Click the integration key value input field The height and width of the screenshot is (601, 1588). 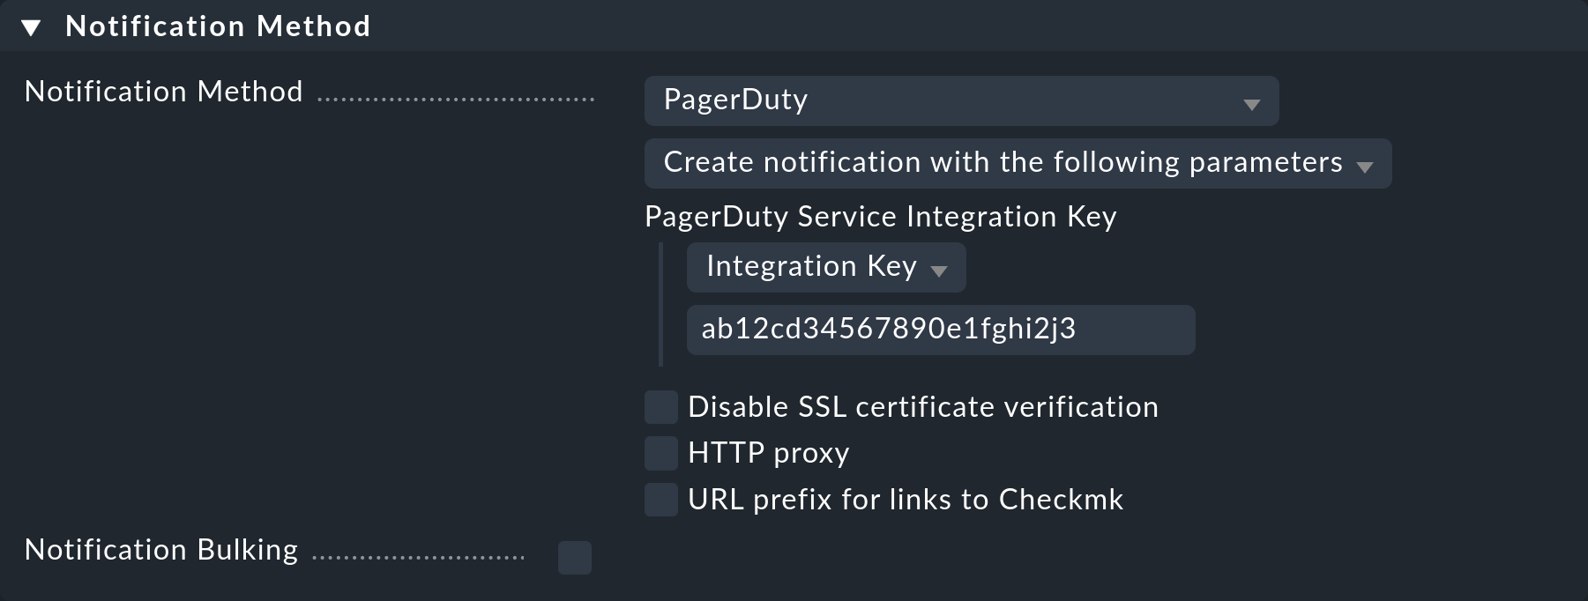941,330
